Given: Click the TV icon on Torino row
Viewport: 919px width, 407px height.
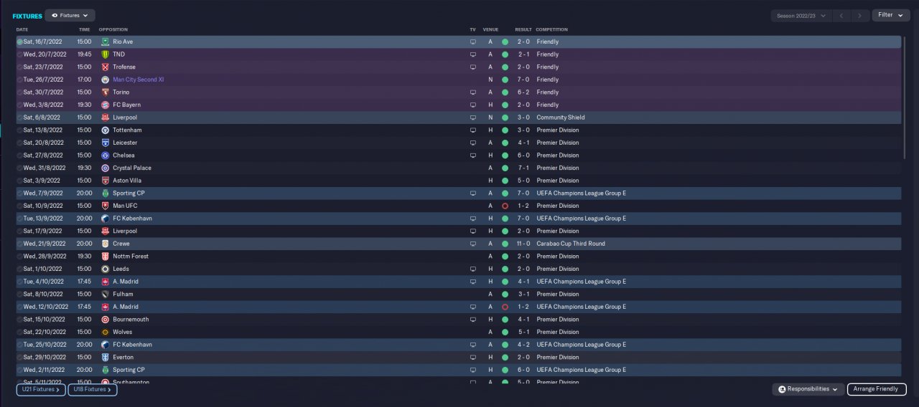Looking at the screenshot, I should point(472,92).
